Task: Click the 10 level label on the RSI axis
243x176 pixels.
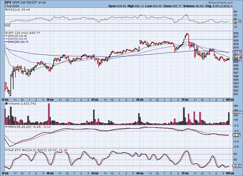Action: 235,27
